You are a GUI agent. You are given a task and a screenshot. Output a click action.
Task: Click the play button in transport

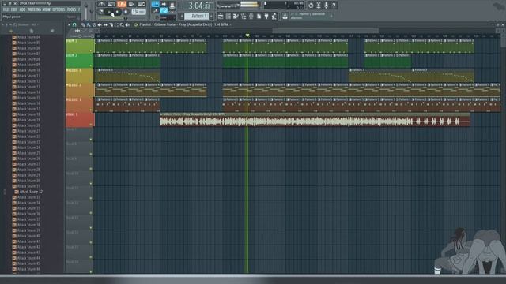(x=109, y=12)
